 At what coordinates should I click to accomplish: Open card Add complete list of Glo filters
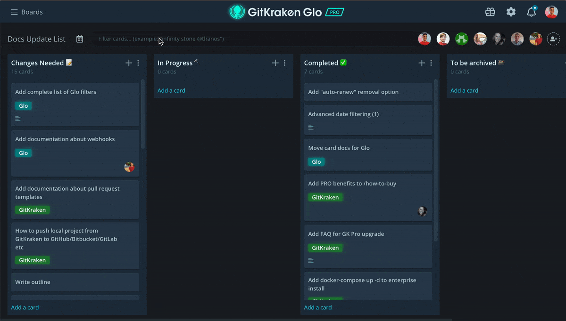coord(75,104)
